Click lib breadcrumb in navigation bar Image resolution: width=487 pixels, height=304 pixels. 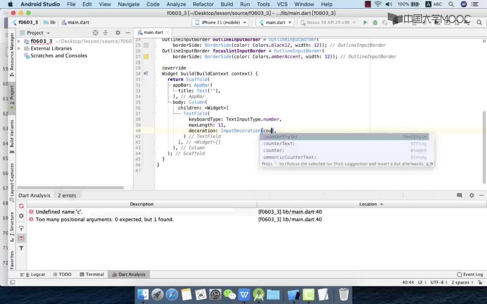click(x=50, y=22)
